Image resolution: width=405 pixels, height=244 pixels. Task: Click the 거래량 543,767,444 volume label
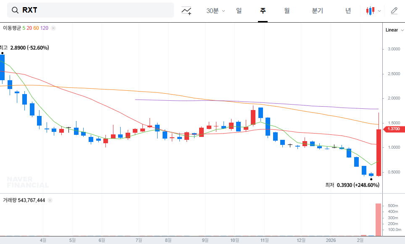pyautogui.click(x=24, y=200)
